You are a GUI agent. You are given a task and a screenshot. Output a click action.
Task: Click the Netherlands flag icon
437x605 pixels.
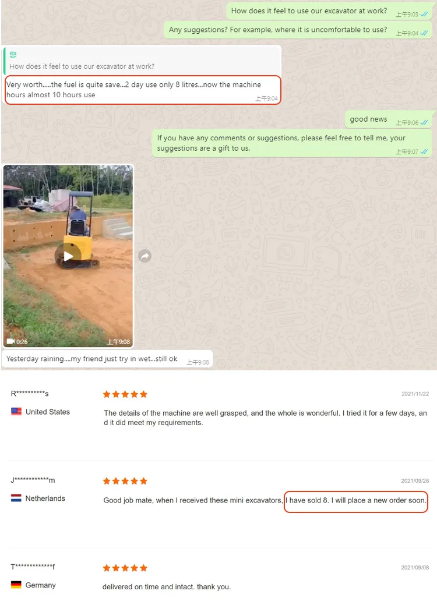tap(16, 498)
